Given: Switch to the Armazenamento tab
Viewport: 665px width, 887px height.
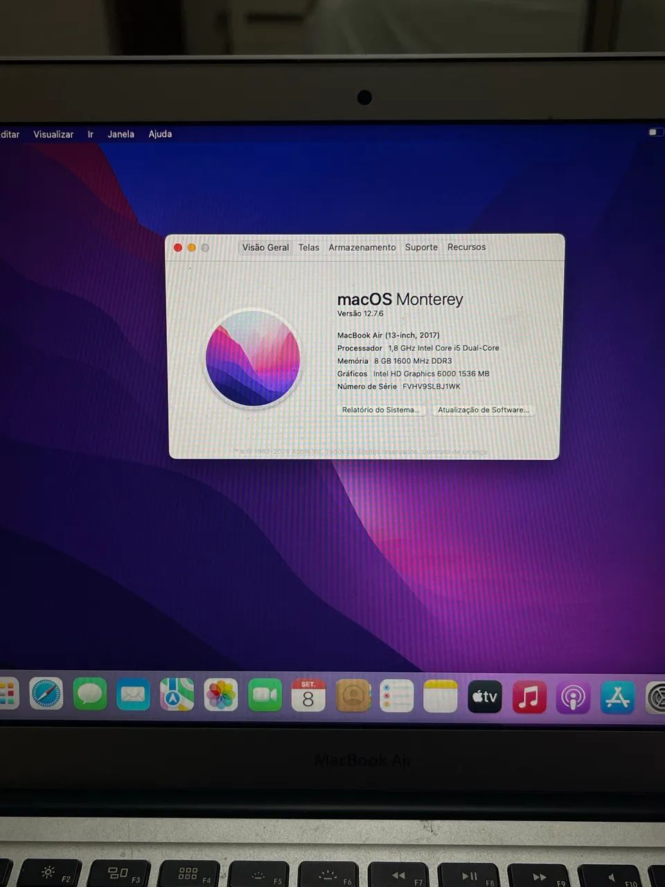Looking at the screenshot, I should point(362,247).
